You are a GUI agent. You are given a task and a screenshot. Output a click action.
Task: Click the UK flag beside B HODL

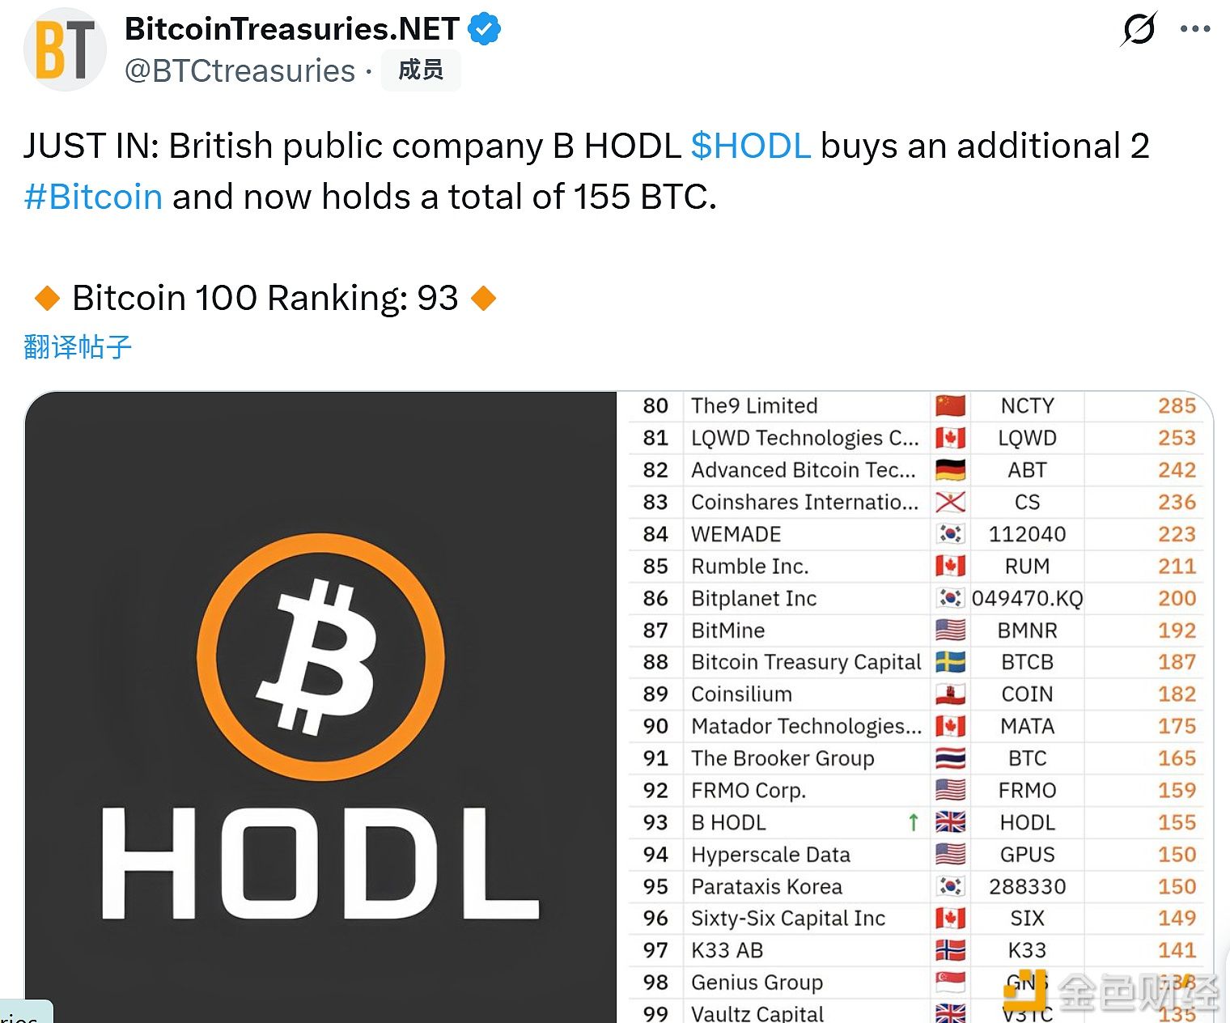pyautogui.click(x=952, y=822)
